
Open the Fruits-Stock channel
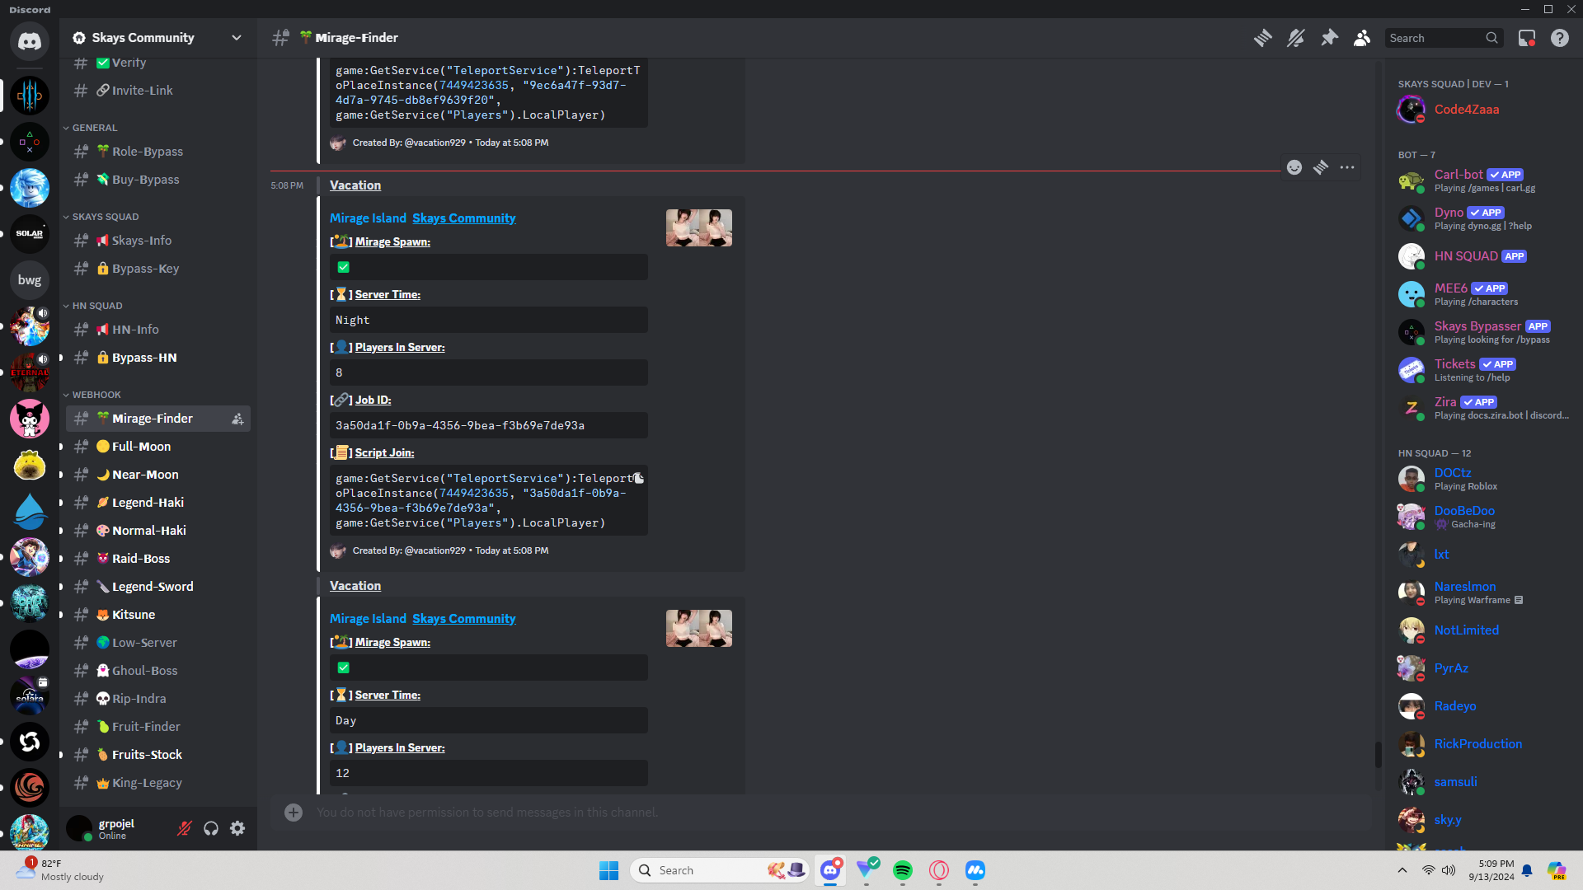tap(158, 755)
